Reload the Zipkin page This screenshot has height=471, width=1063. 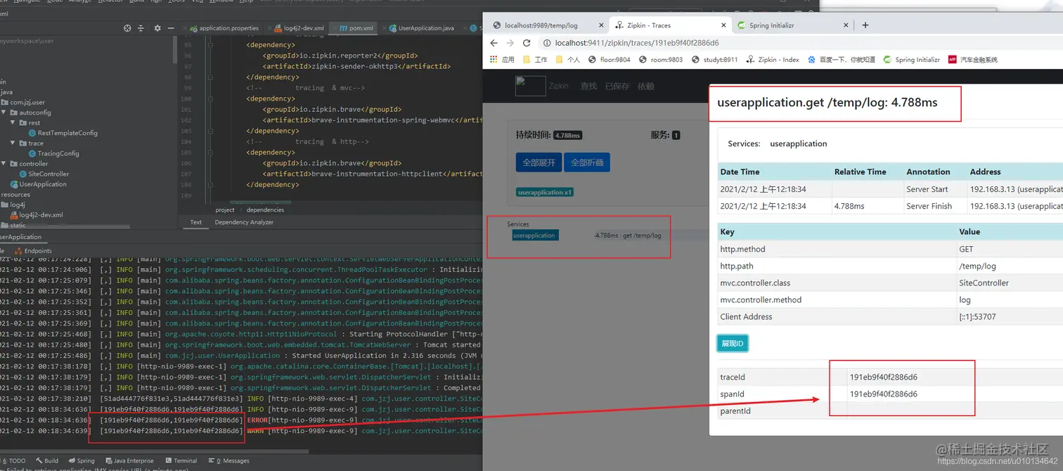click(527, 43)
